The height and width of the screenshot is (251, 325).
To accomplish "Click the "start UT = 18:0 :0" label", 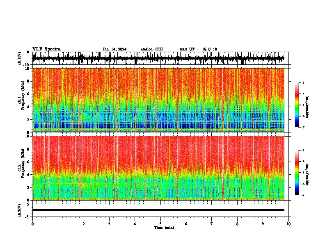I will coord(198,49).
